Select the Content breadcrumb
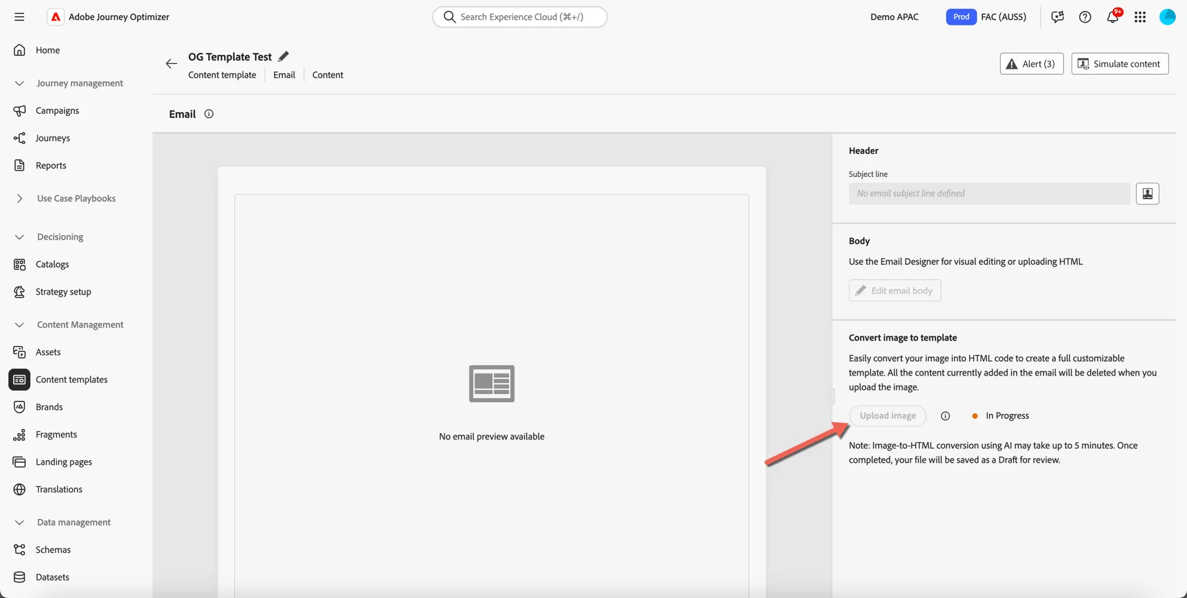 [x=328, y=75]
